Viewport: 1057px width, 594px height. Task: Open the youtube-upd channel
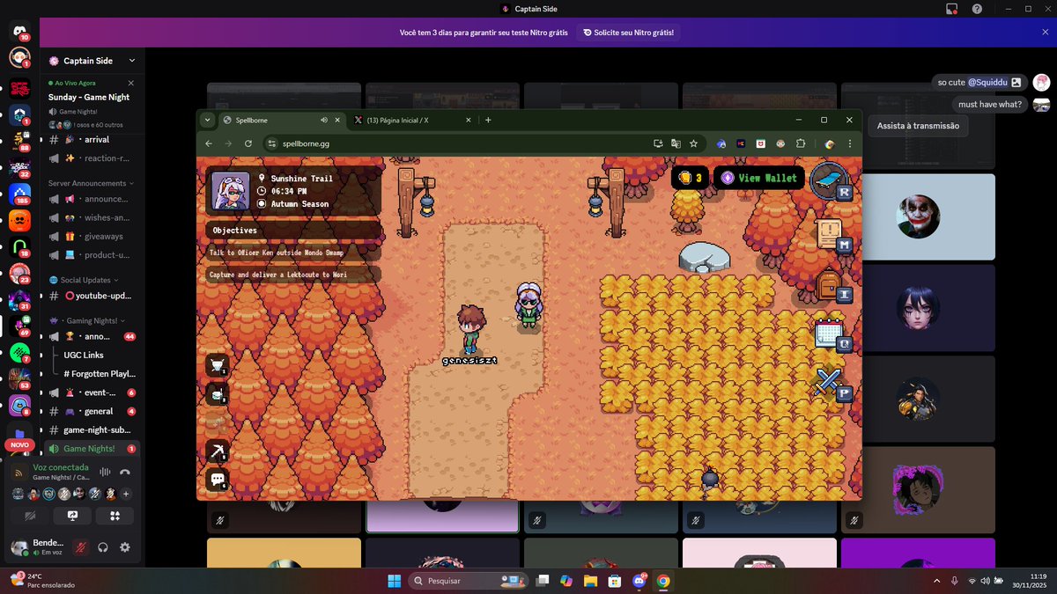pos(91,296)
